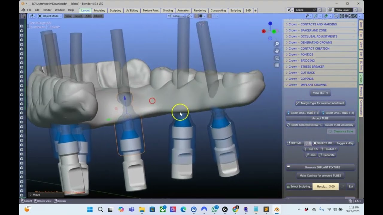Open the editor type selector dropdown
The width and height of the screenshot is (383, 215).
(x=32, y=16)
